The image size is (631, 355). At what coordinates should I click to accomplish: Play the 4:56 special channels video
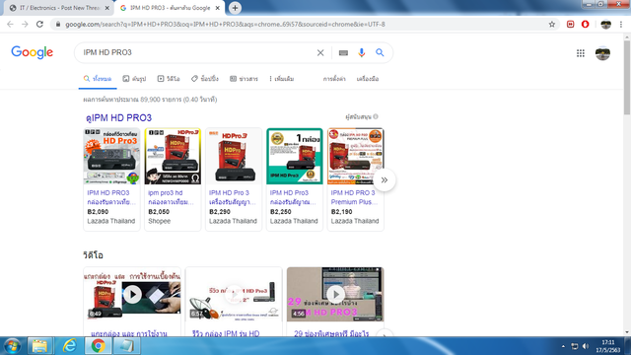pyautogui.click(x=335, y=295)
